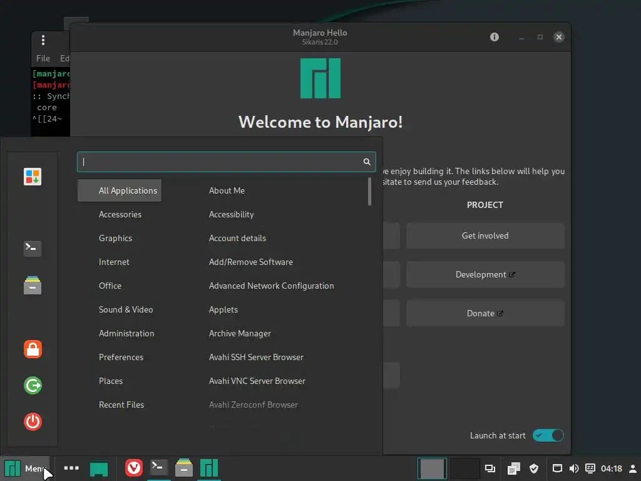Click the green Log Out icon
The width and height of the screenshot is (641, 481).
(33, 385)
